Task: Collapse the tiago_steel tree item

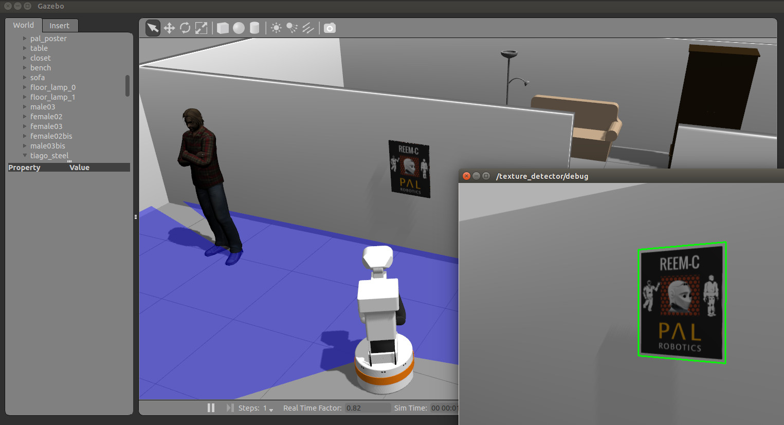Action: point(25,155)
